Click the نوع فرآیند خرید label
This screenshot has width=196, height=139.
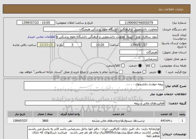coord(176,72)
